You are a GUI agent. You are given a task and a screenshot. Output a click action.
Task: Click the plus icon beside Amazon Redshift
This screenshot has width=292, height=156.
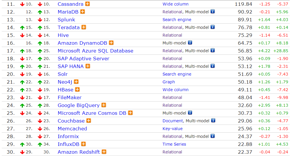[104, 152]
